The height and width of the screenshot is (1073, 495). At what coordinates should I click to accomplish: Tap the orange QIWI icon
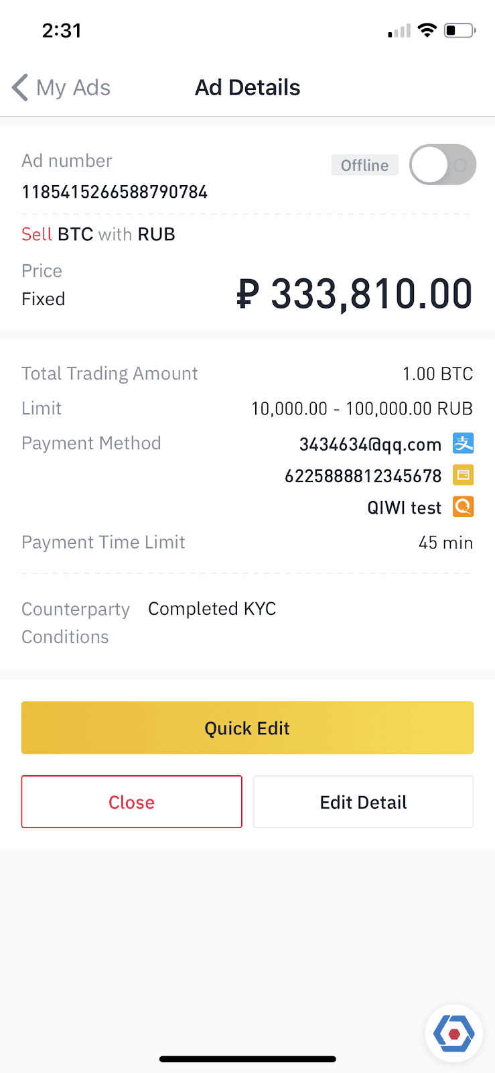click(464, 507)
